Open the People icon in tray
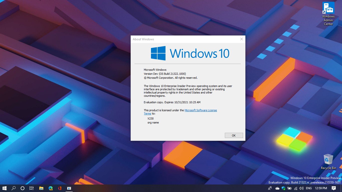Viewport: 342px width, 192px height. (x=270, y=188)
